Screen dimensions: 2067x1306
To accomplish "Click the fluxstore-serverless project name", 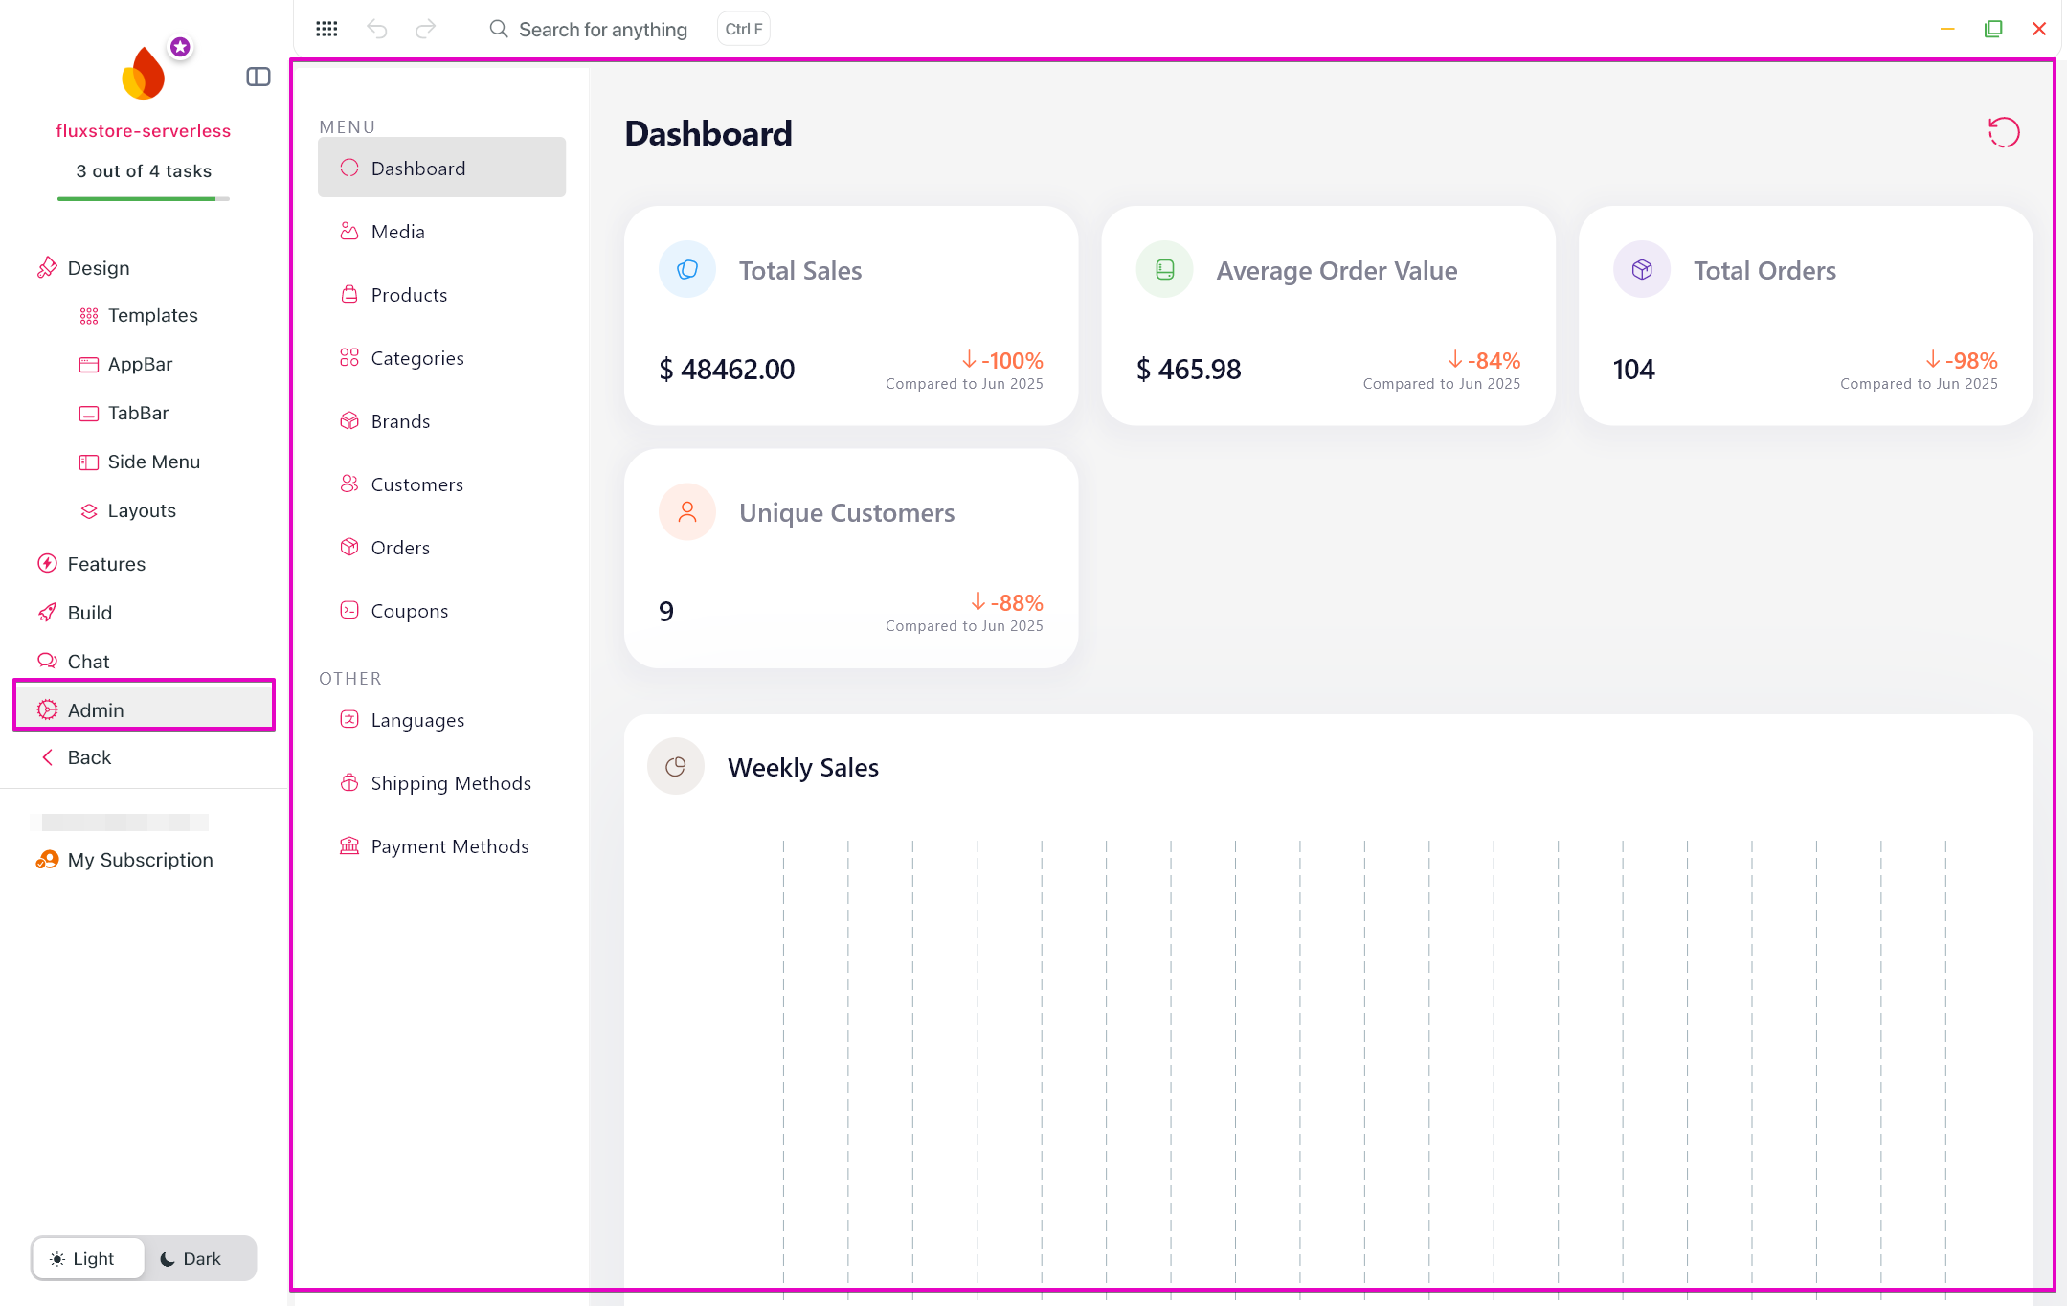I will tap(144, 131).
